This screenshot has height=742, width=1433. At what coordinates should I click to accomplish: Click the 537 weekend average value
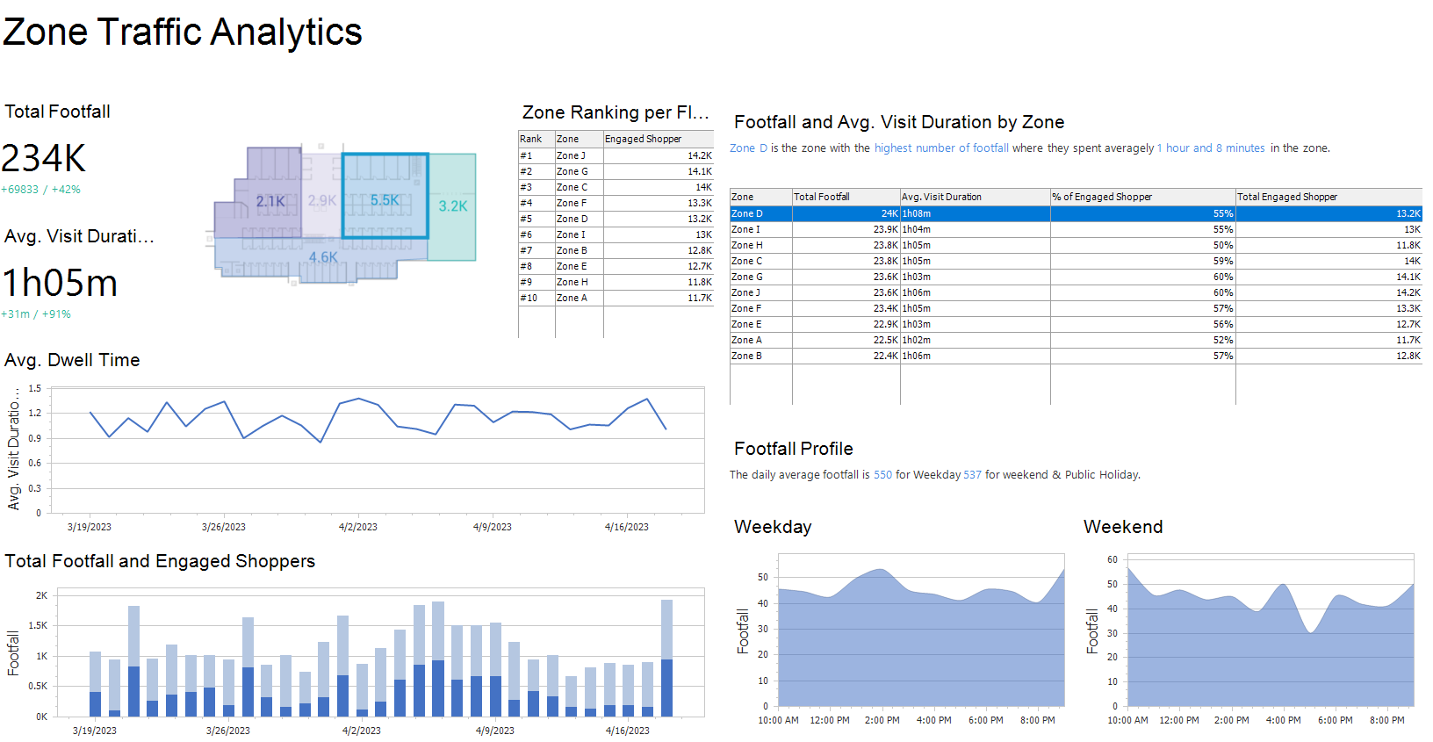click(972, 475)
